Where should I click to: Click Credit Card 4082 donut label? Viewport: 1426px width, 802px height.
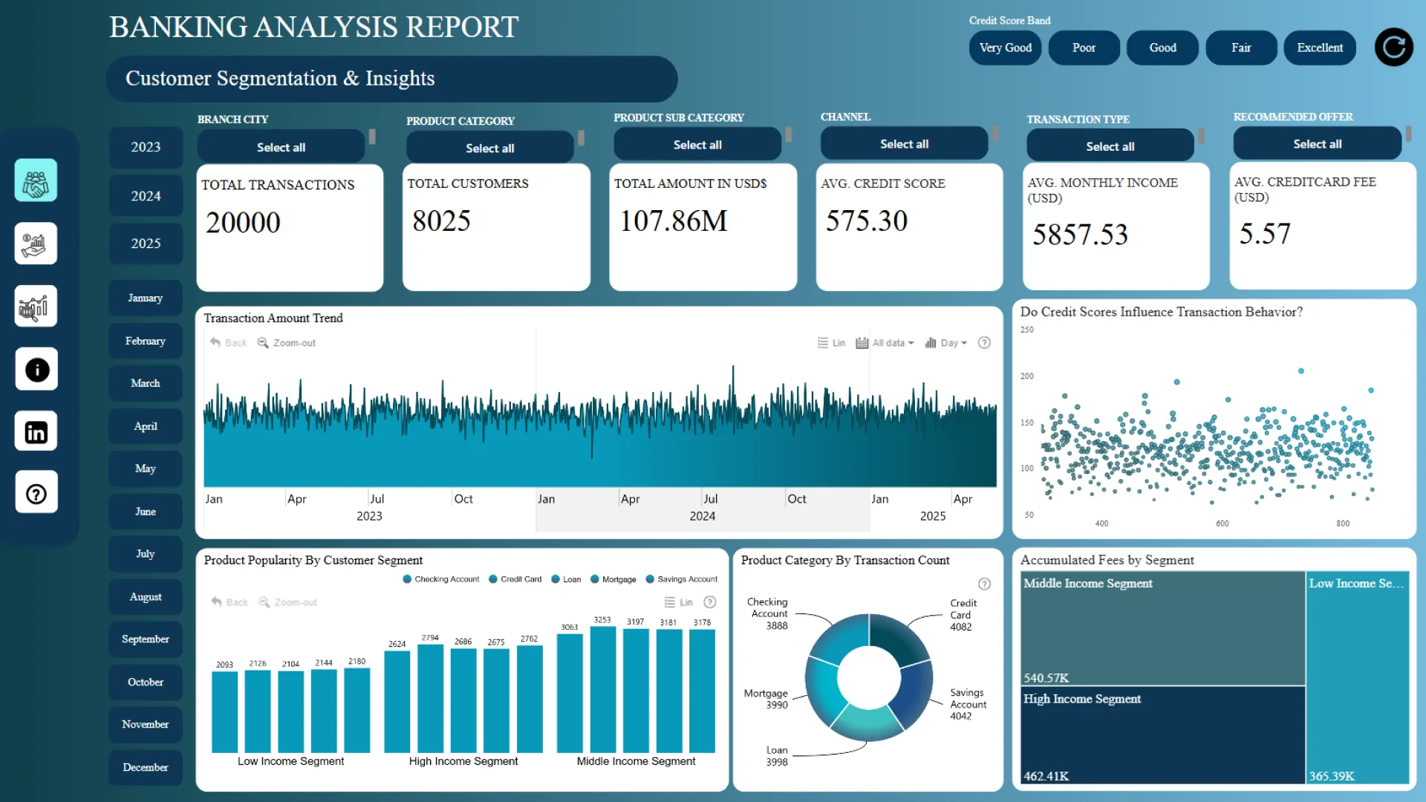pos(963,615)
